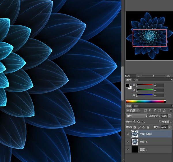The width and height of the screenshot is (173, 162).
Task: Switch to the 颜色 tab
Action: click(129, 80)
